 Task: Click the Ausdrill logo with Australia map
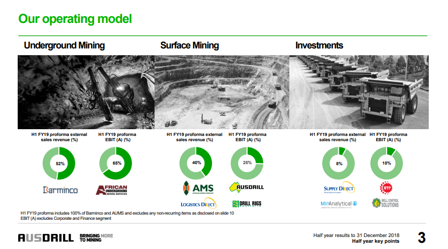coord(247,187)
